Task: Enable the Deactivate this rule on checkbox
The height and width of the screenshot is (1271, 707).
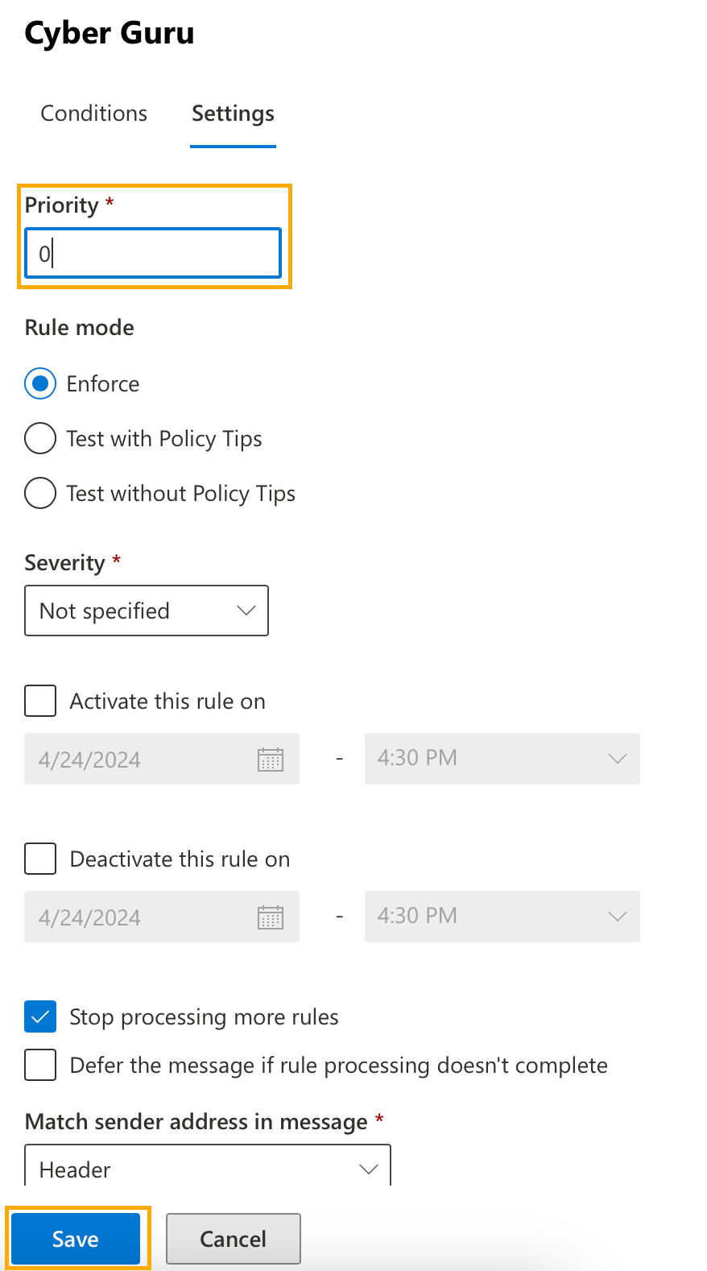Action: (39, 859)
